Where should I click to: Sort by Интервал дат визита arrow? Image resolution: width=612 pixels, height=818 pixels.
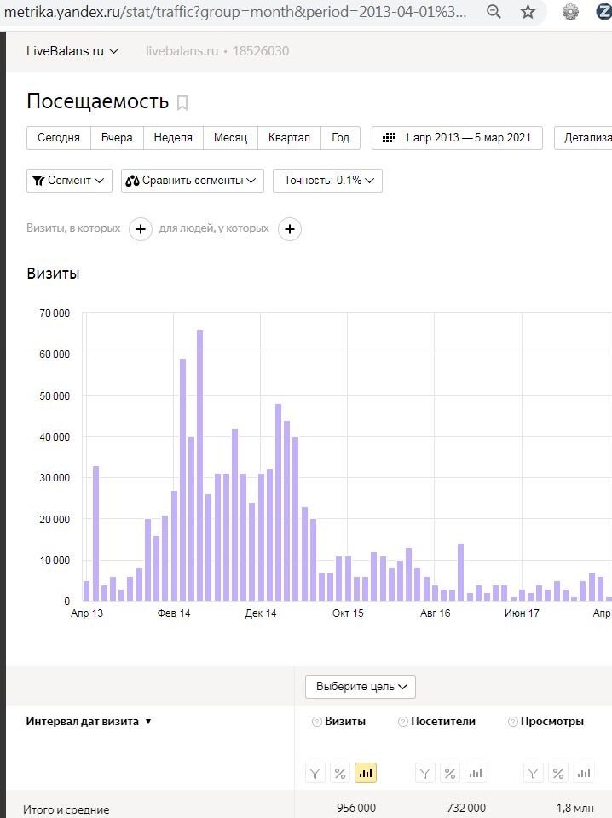(x=148, y=722)
